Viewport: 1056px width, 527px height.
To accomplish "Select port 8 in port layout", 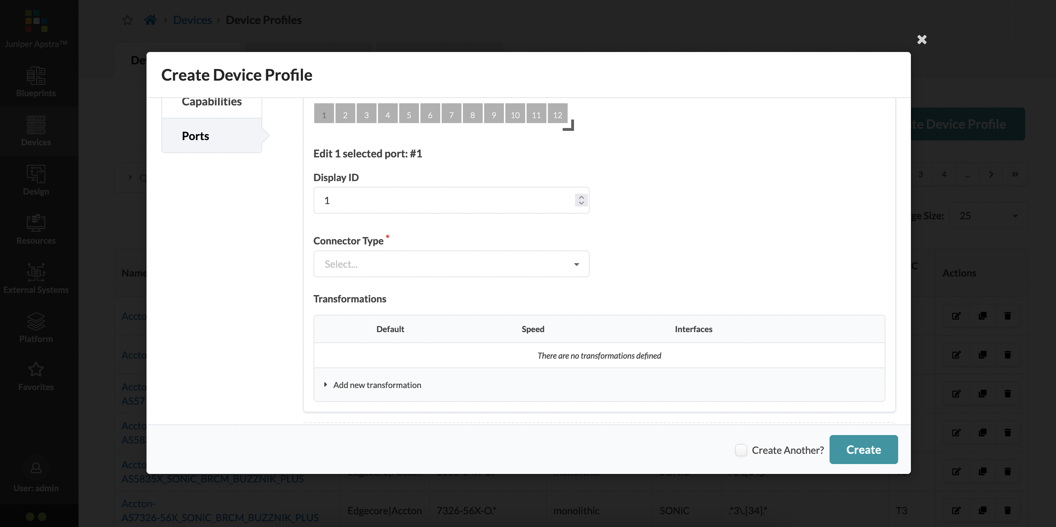I will 473,114.
